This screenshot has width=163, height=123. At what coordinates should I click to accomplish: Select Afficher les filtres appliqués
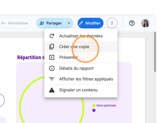tap(86, 79)
